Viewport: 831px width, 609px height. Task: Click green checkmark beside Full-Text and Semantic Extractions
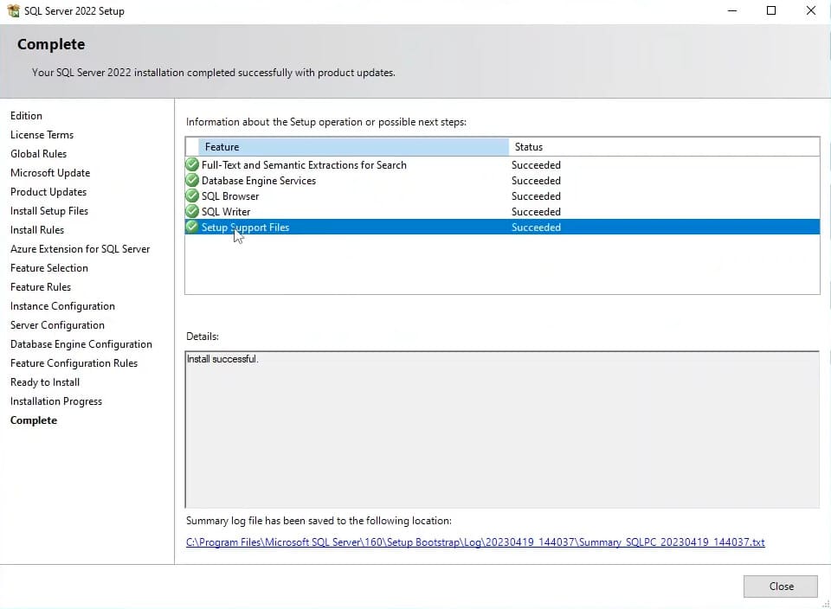tap(192, 164)
